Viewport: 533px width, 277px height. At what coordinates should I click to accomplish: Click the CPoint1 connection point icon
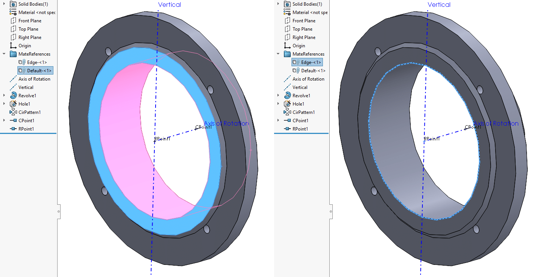[12, 120]
